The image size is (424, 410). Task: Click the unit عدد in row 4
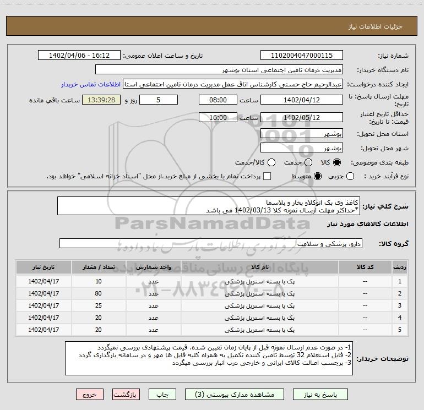click(x=153, y=318)
